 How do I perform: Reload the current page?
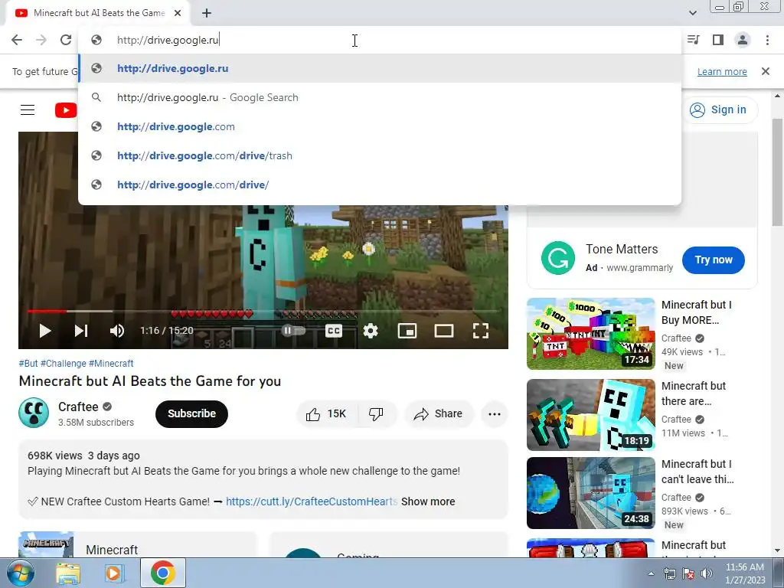[66, 40]
